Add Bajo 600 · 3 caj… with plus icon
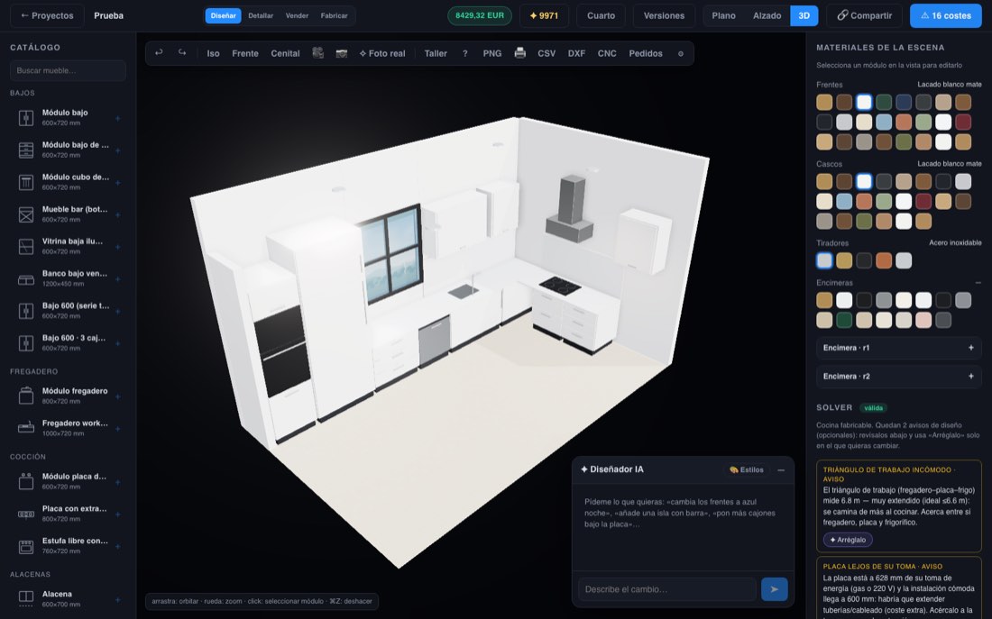The height and width of the screenshot is (619, 992). click(x=117, y=343)
